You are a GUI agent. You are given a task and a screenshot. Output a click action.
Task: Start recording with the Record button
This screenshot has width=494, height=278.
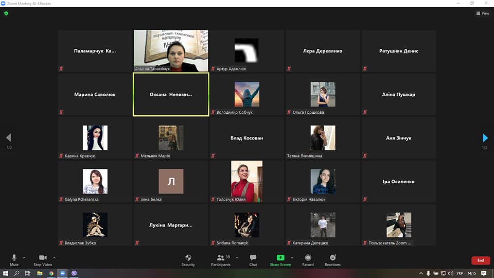[x=308, y=258]
